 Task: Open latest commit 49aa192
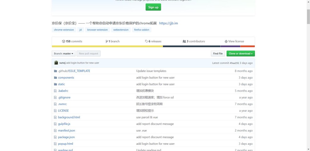234,63
